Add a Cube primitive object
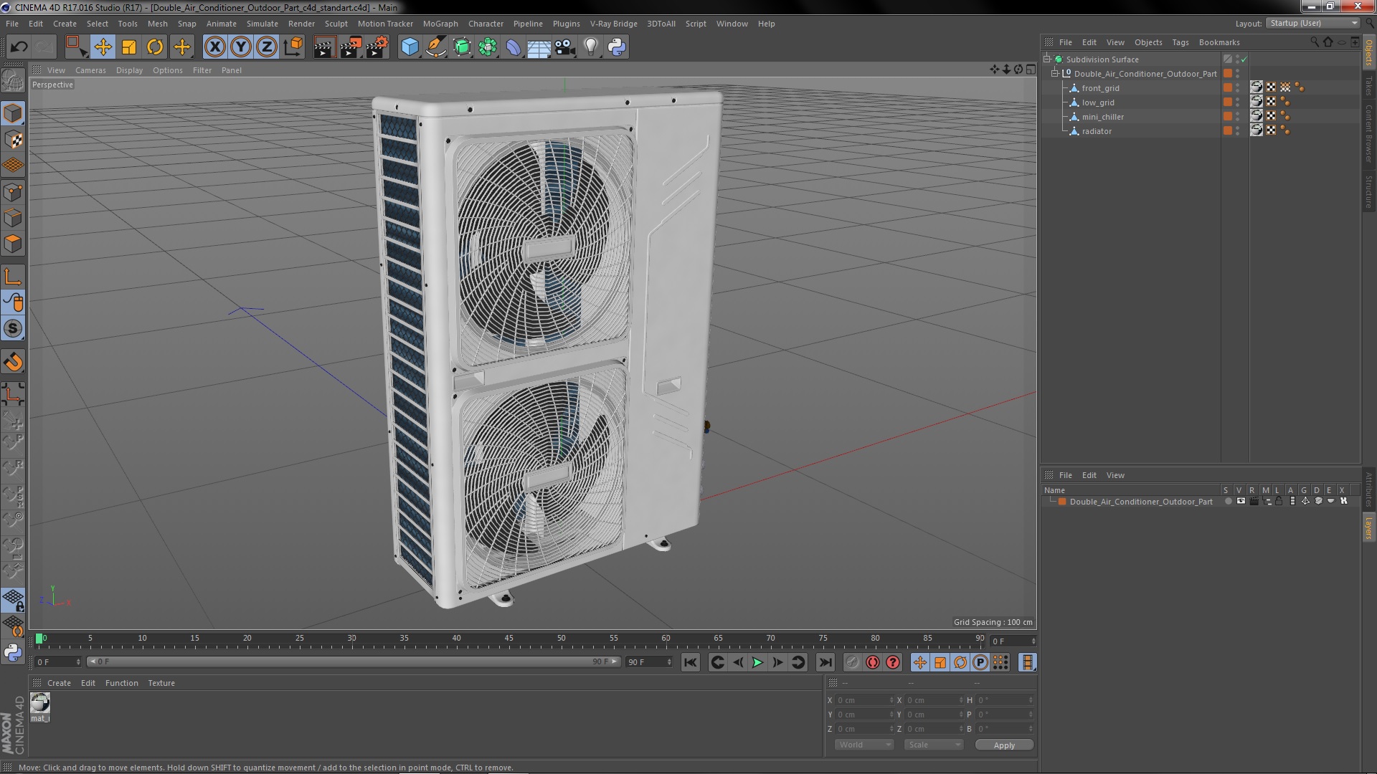This screenshot has height=774, width=1377. (410, 47)
